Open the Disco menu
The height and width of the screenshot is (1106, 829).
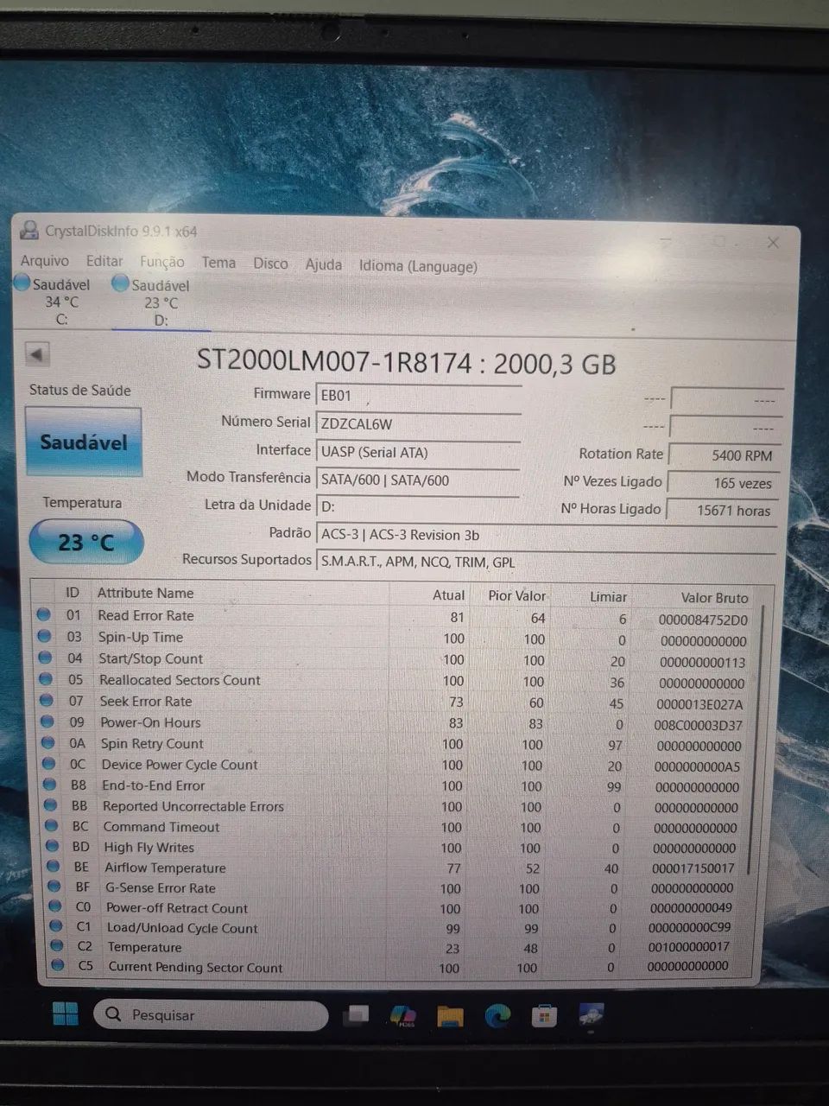click(270, 264)
